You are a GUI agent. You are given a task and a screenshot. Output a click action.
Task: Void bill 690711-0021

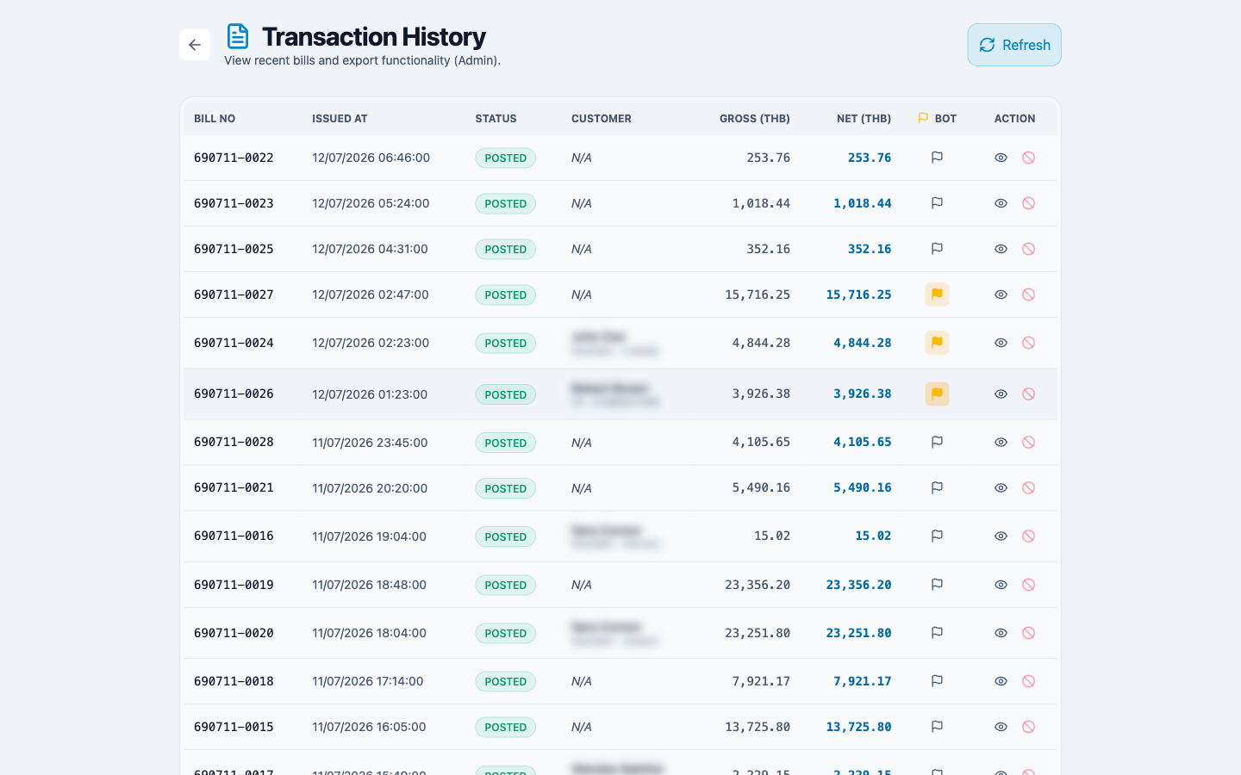point(1028,487)
